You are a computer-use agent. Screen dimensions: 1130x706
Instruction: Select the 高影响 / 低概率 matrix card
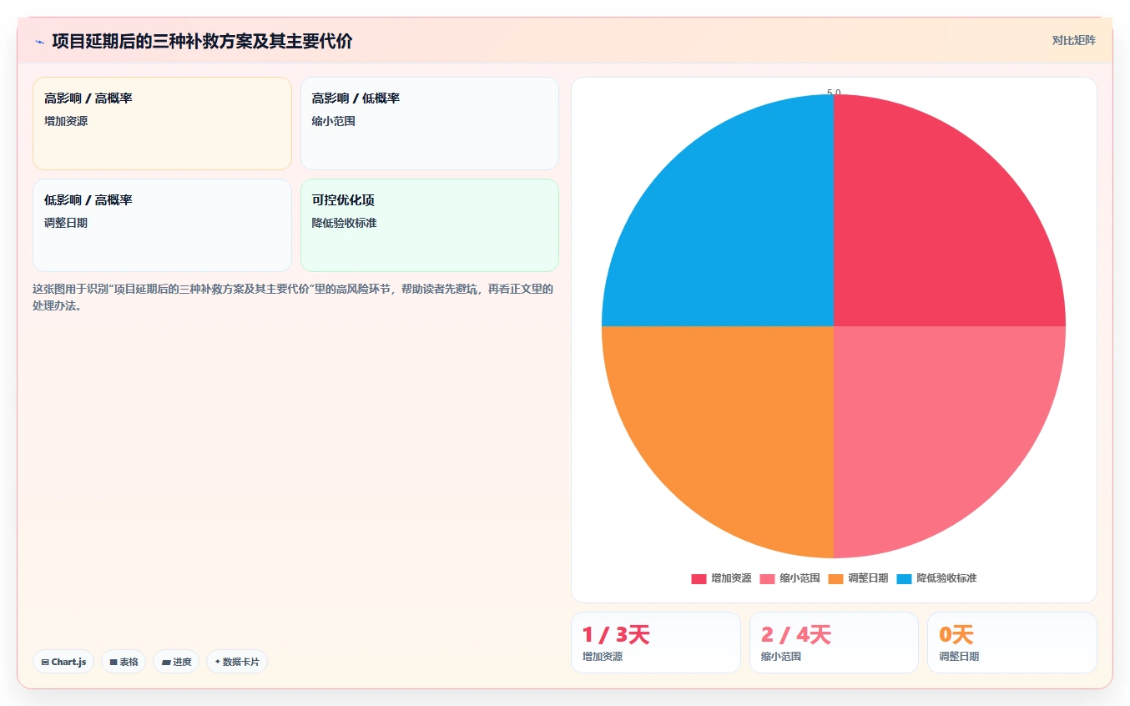430,124
